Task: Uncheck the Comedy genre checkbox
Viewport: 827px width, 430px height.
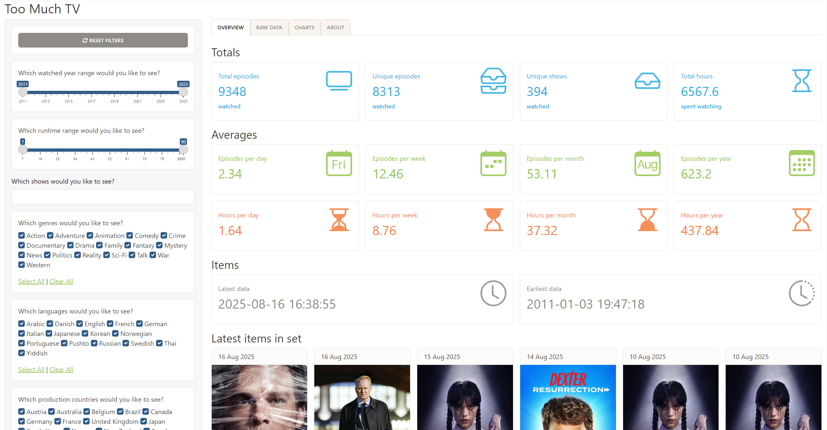Action: point(130,235)
